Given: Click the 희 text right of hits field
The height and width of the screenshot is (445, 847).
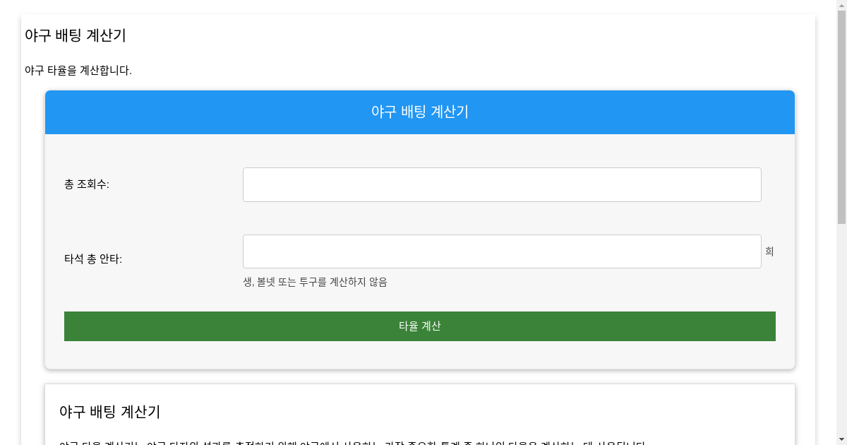Looking at the screenshot, I should [x=769, y=251].
